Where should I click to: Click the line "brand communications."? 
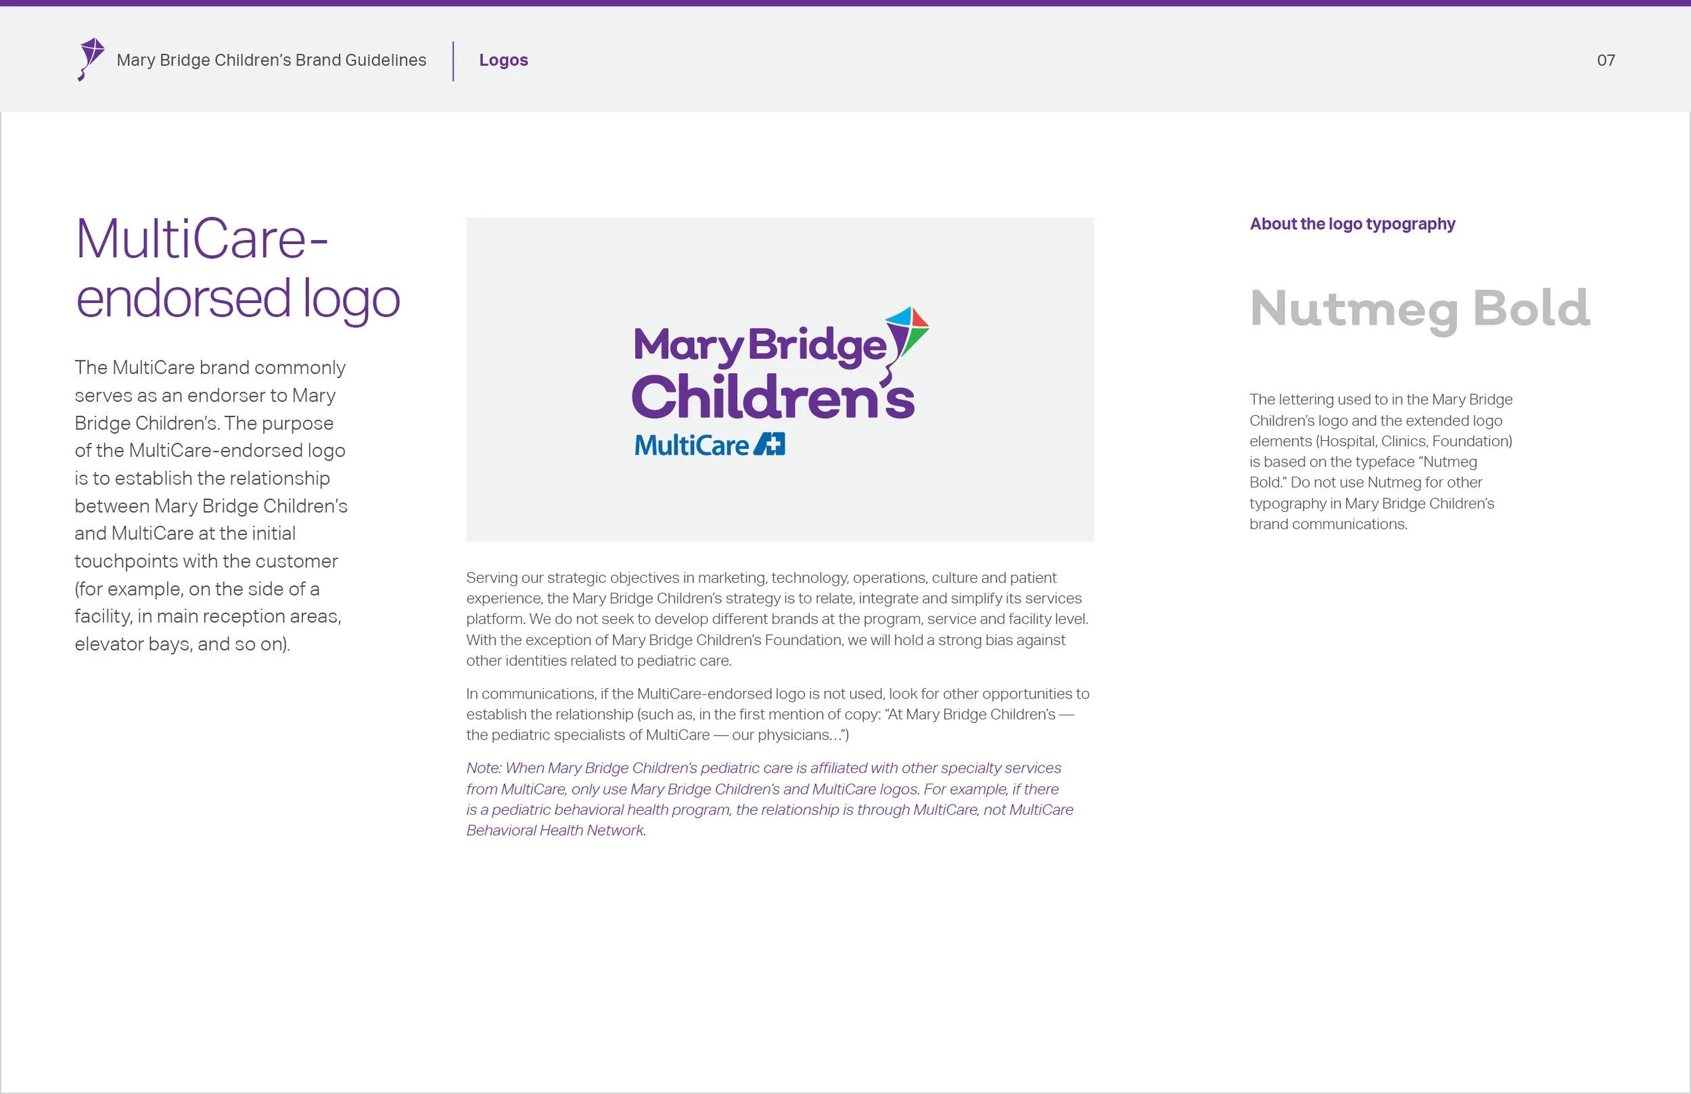(x=1328, y=524)
